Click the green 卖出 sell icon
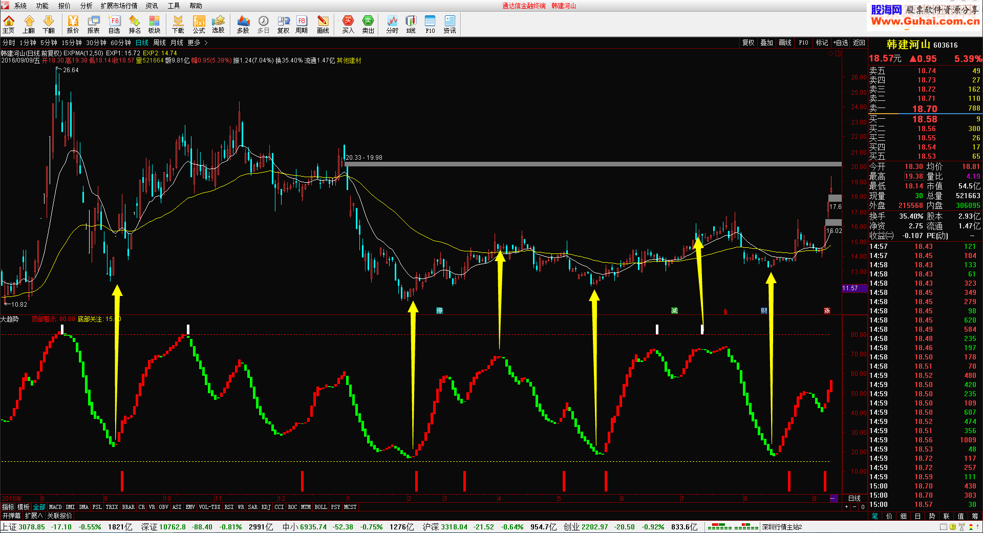Image resolution: width=983 pixels, height=533 pixels. click(x=368, y=24)
